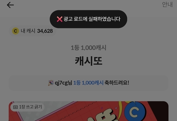177x121 pixels.
Task: Select the 34,628 cash amount
Action: click(x=45, y=31)
